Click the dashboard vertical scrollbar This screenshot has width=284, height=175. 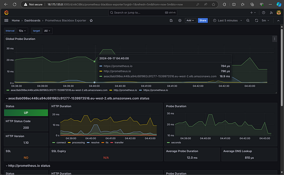pos(282,67)
